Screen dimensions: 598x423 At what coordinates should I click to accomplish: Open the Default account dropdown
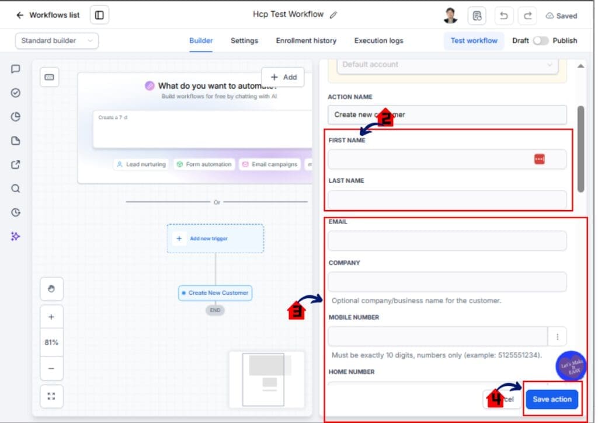coord(447,65)
